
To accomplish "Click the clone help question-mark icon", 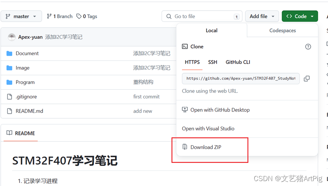I will point(308,46).
